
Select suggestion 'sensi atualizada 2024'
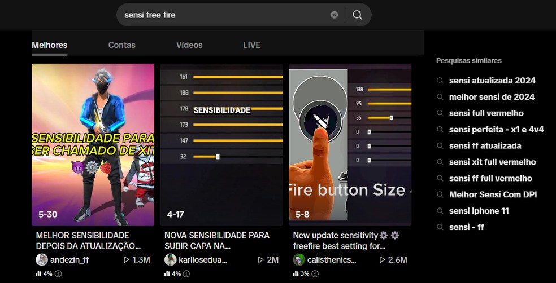(492, 81)
